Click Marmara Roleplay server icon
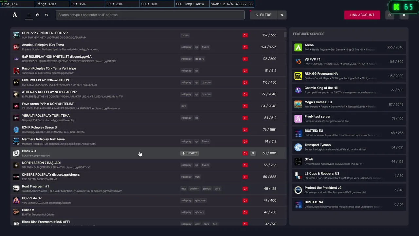The image size is (419, 236). [x=16, y=141]
